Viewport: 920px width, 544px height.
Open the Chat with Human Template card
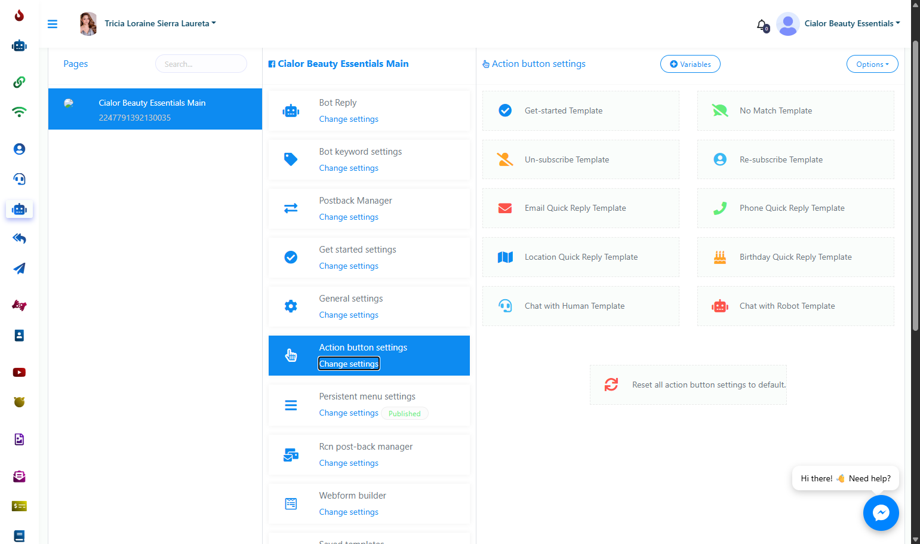pyautogui.click(x=581, y=306)
